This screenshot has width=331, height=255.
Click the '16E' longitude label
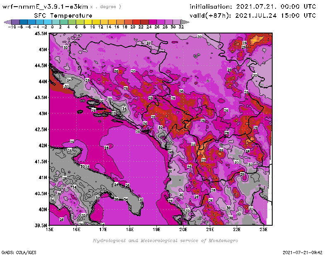tap(77, 229)
